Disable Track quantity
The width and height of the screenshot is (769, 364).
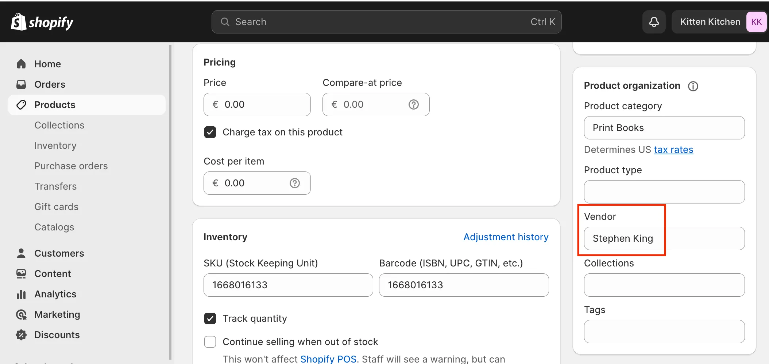210,318
